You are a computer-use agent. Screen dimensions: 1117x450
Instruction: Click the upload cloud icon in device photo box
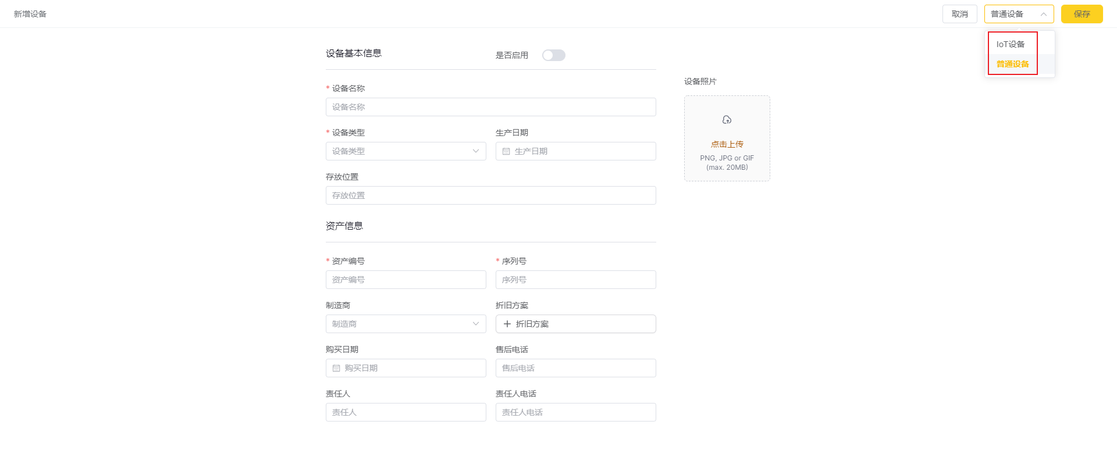[727, 120]
